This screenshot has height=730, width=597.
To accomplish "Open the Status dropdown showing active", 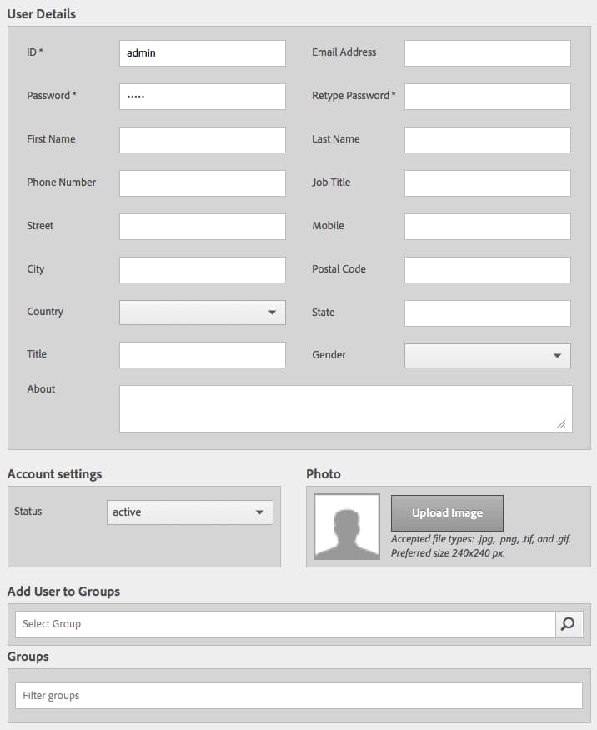I will [x=189, y=512].
